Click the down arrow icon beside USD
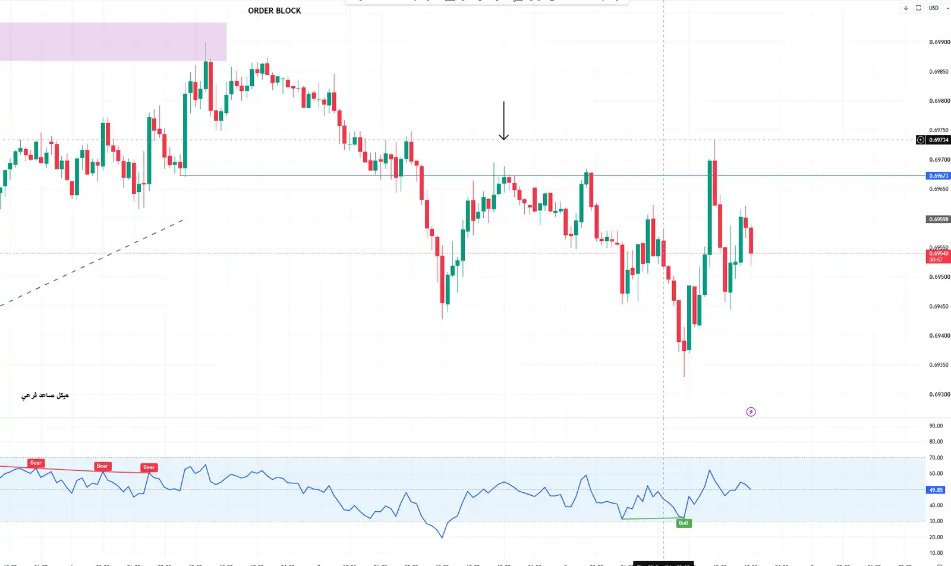This screenshot has width=951, height=566. coord(906,8)
